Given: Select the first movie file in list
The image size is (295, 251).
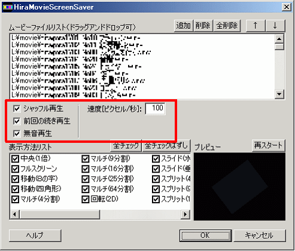Looking at the screenshot, I should coord(142,38).
